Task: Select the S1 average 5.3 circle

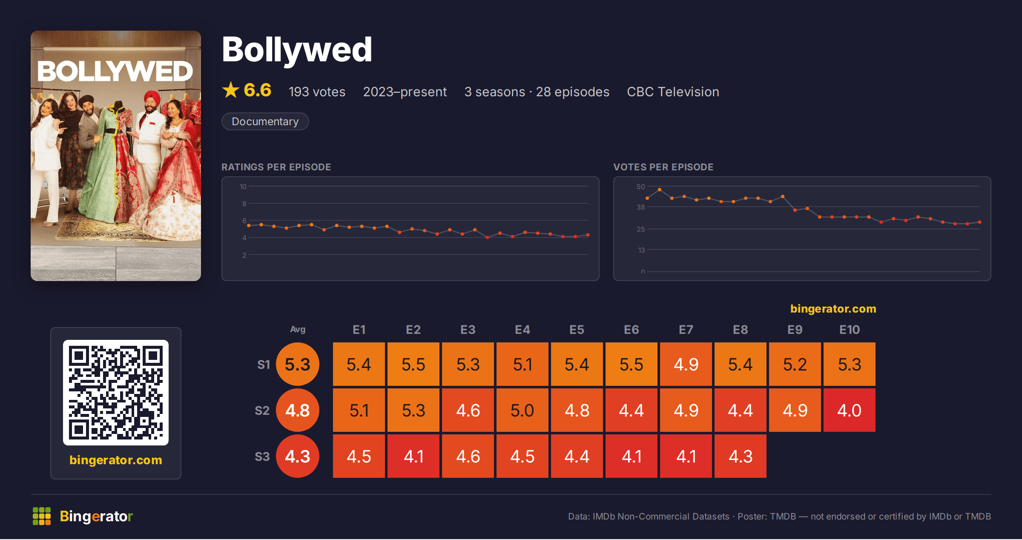Action: pos(298,365)
